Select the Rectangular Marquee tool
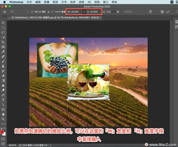 (3, 28)
